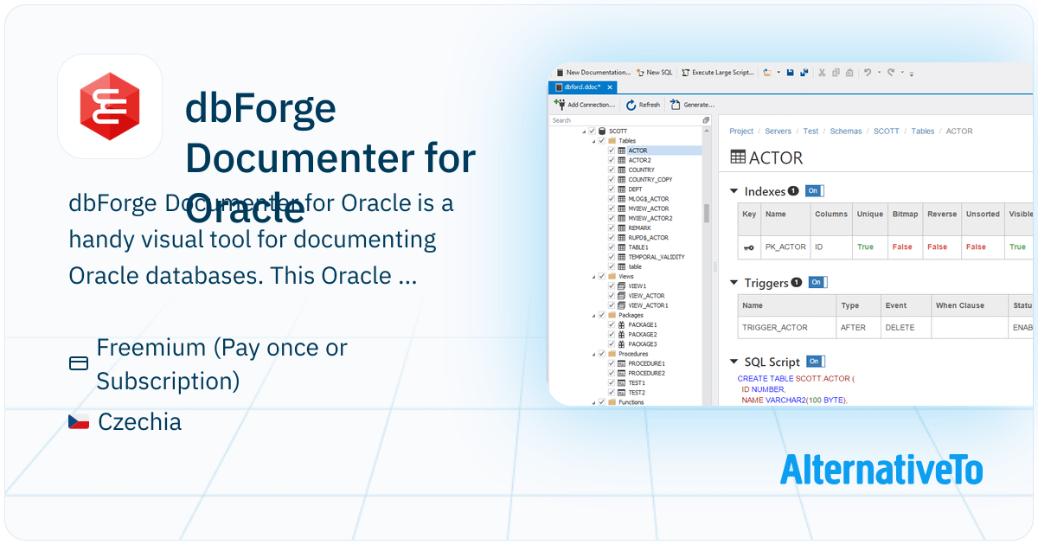
Task: Collapse the Tables folder node
Action: point(593,140)
